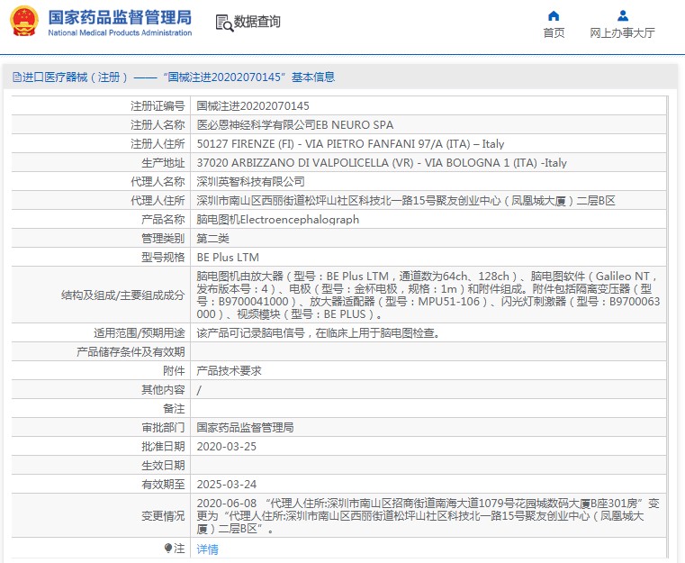Select 产品技术要求 attachment value
This screenshot has height=563, width=685.
[x=229, y=370]
